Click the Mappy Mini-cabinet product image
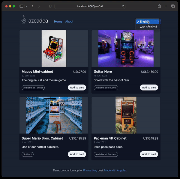The width and height of the screenshot is (180, 179). pos(54,48)
